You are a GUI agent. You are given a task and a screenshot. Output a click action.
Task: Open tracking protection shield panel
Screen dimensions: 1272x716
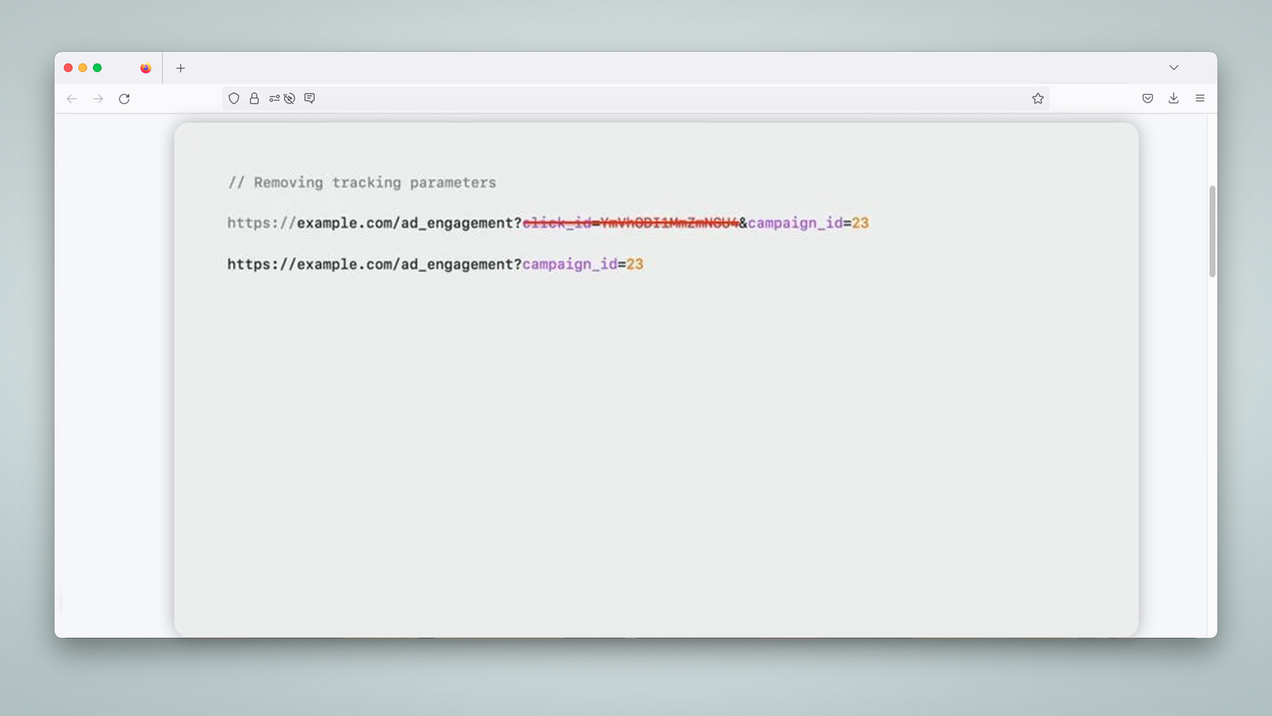point(234,98)
